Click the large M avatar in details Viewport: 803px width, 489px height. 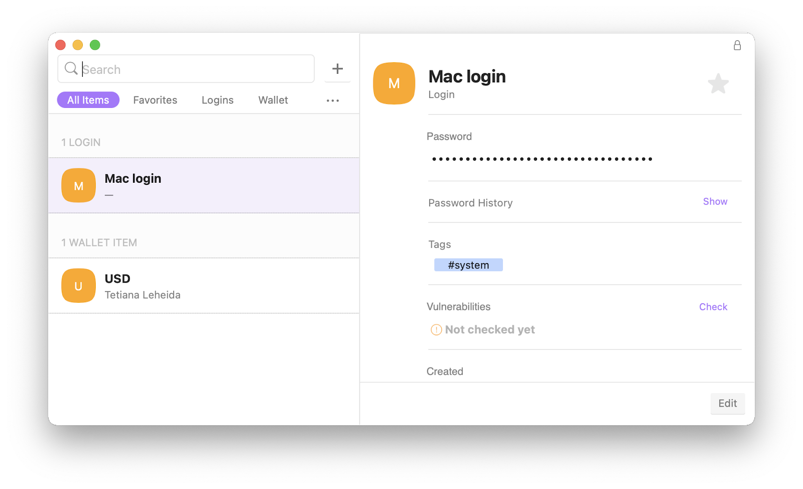tap(394, 83)
